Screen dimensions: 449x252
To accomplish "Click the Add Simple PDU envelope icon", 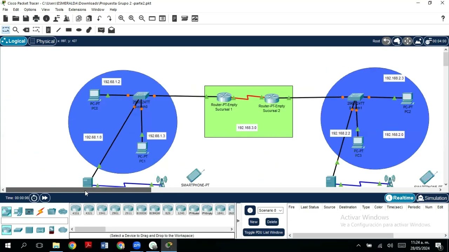I will [101, 30].
